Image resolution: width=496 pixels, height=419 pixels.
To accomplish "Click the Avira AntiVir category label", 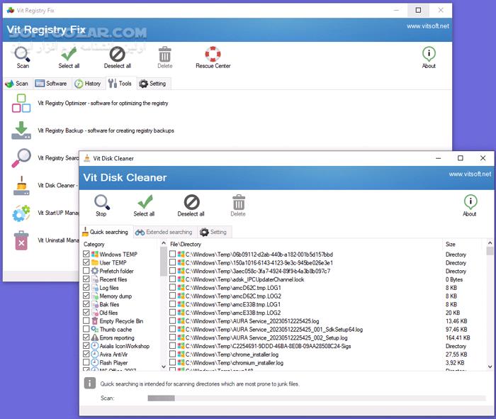I will (113, 354).
